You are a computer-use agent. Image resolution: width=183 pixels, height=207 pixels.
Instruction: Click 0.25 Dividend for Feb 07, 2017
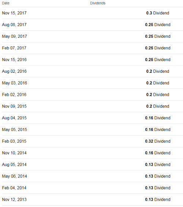click(157, 48)
